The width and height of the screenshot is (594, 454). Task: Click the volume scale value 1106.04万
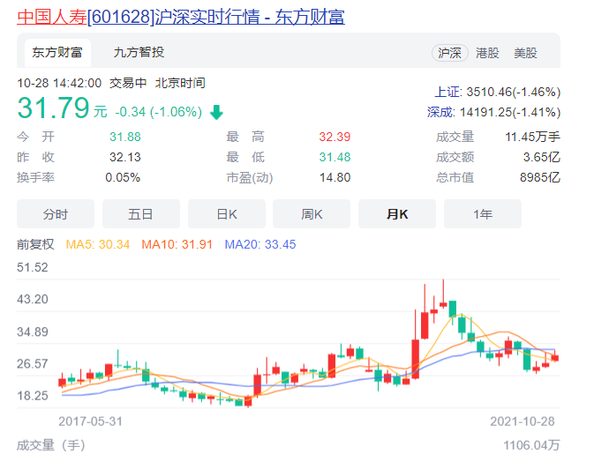tap(531, 445)
